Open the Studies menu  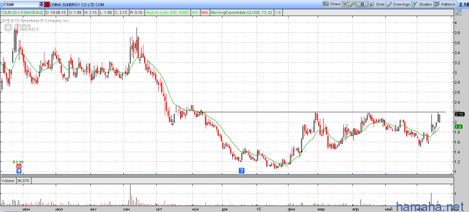pyautogui.click(x=422, y=4)
